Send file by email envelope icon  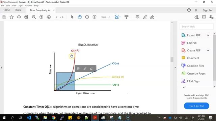[x=204, y=17]
